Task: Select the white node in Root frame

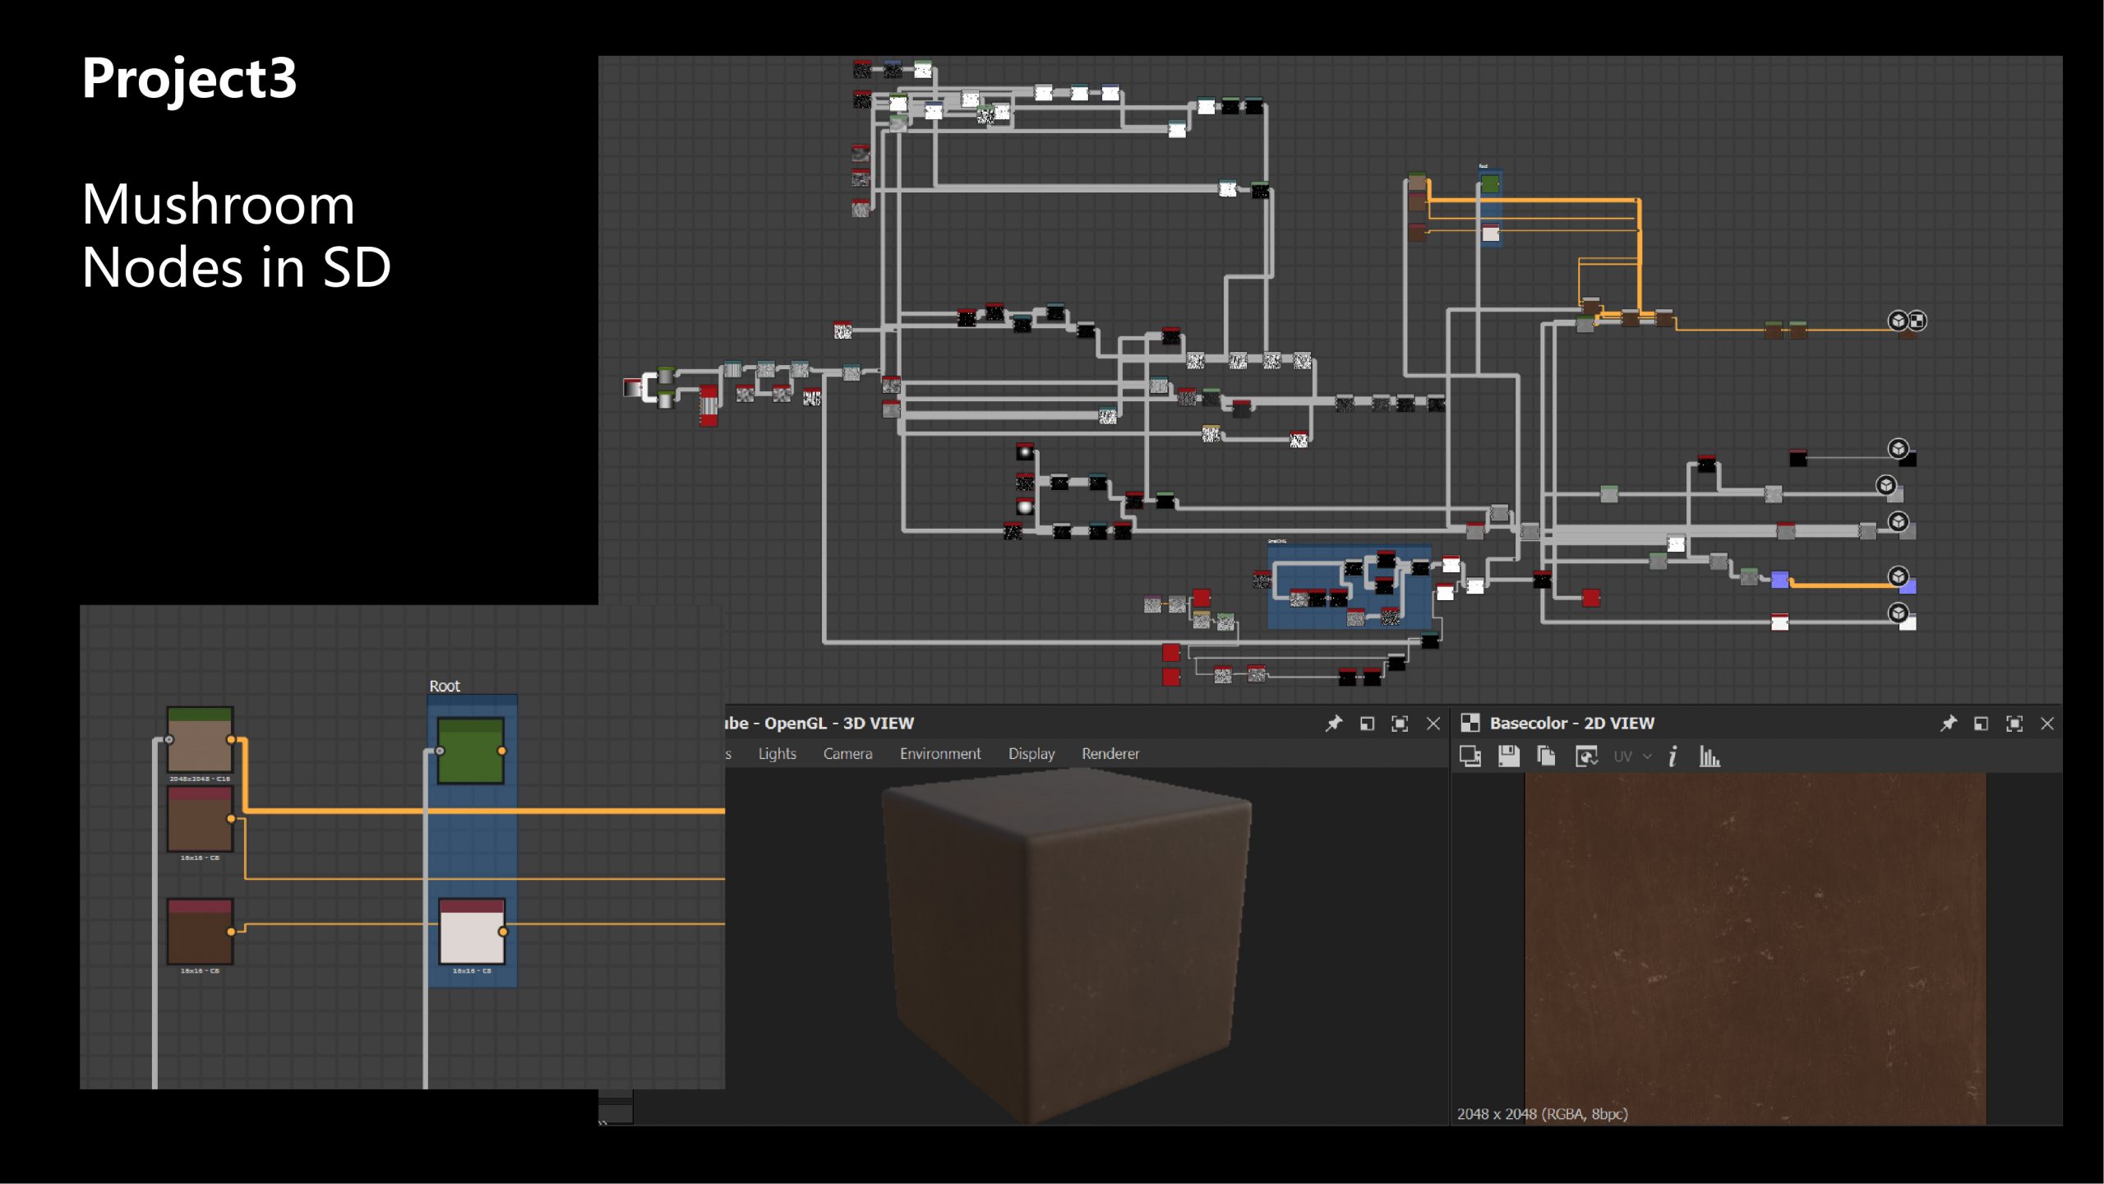Action: [471, 932]
